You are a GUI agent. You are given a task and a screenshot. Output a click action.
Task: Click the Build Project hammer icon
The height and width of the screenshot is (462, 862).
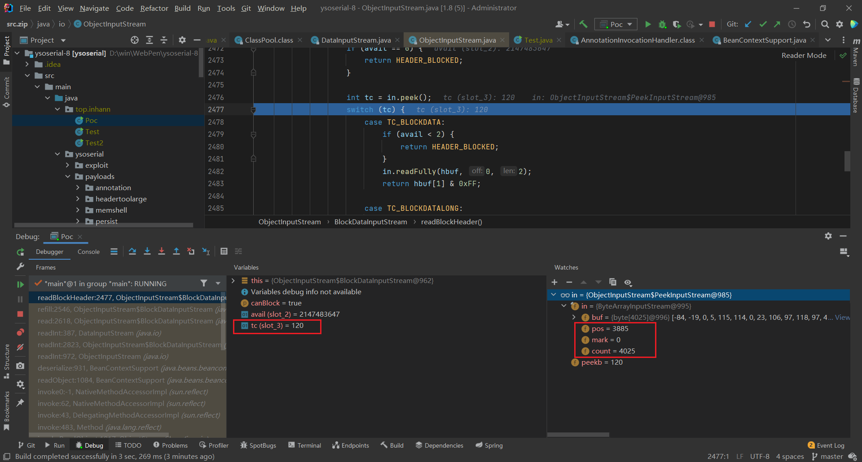(x=583, y=24)
